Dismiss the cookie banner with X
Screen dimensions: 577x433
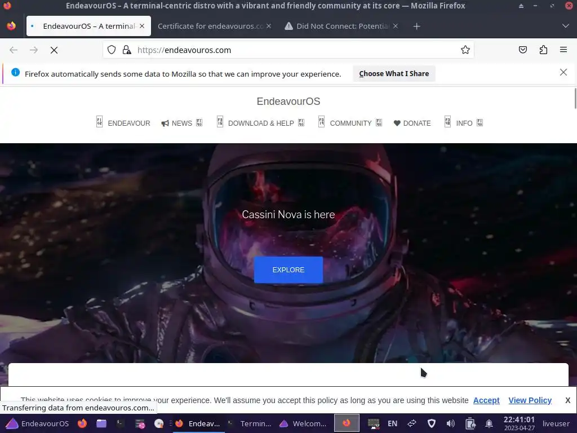568,400
